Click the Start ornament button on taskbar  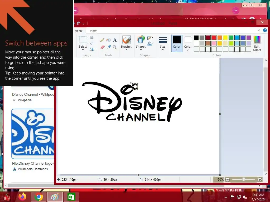tap(7, 197)
